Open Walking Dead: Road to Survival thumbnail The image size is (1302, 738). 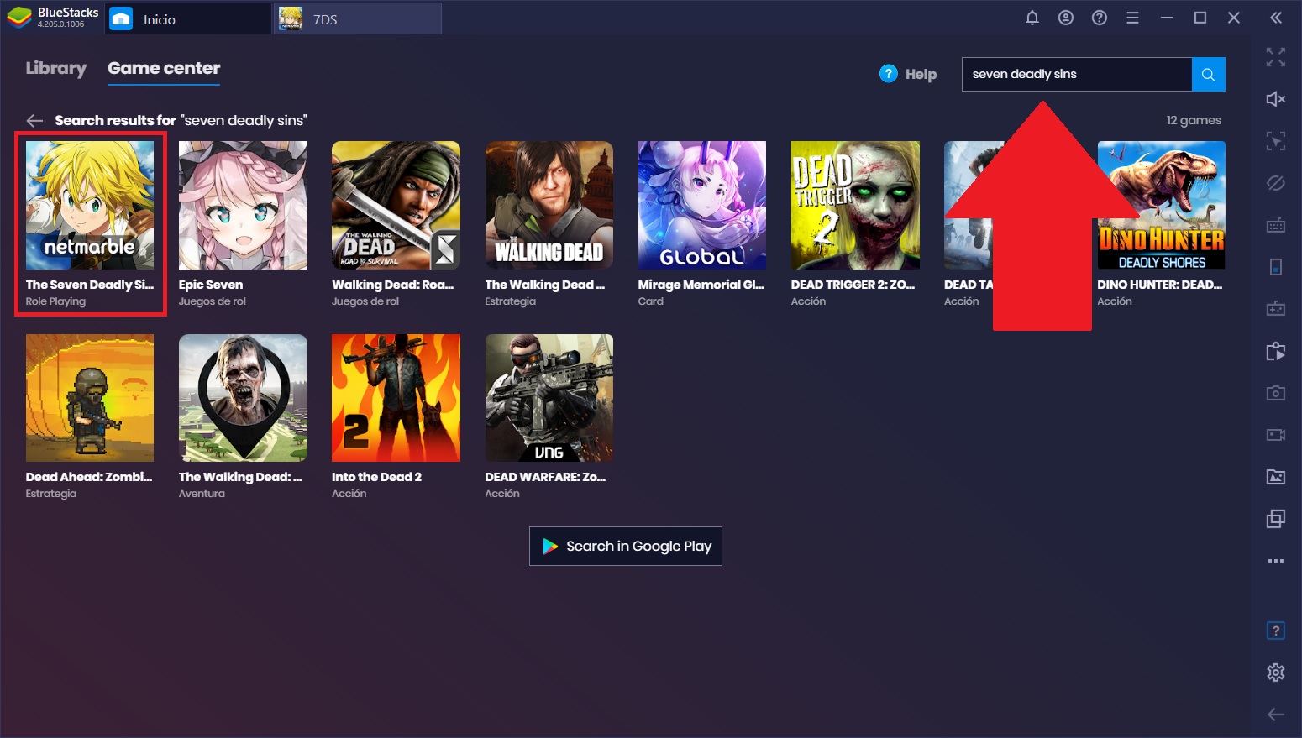click(x=396, y=205)
